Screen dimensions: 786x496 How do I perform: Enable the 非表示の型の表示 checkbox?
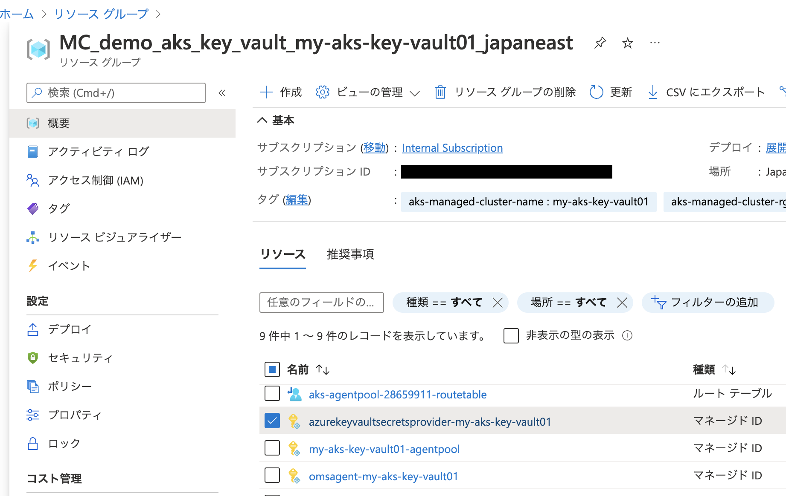click(511, 336)
